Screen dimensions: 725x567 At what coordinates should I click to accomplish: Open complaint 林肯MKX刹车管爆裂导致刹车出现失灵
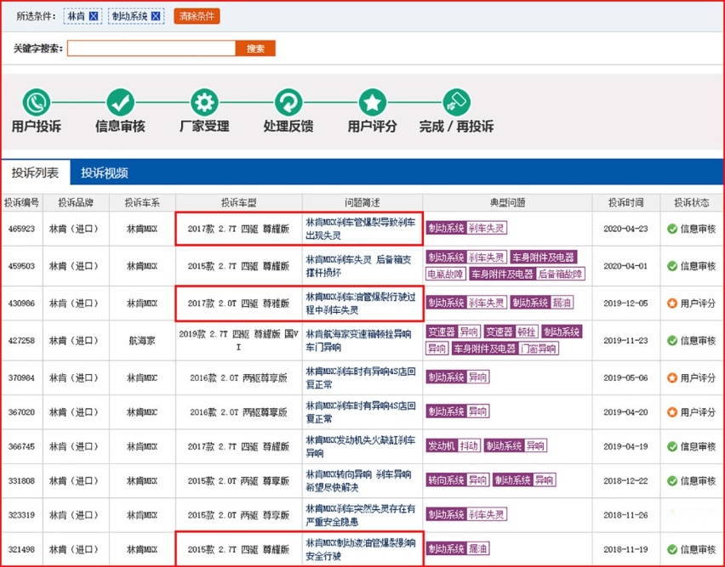coord(361,229)
